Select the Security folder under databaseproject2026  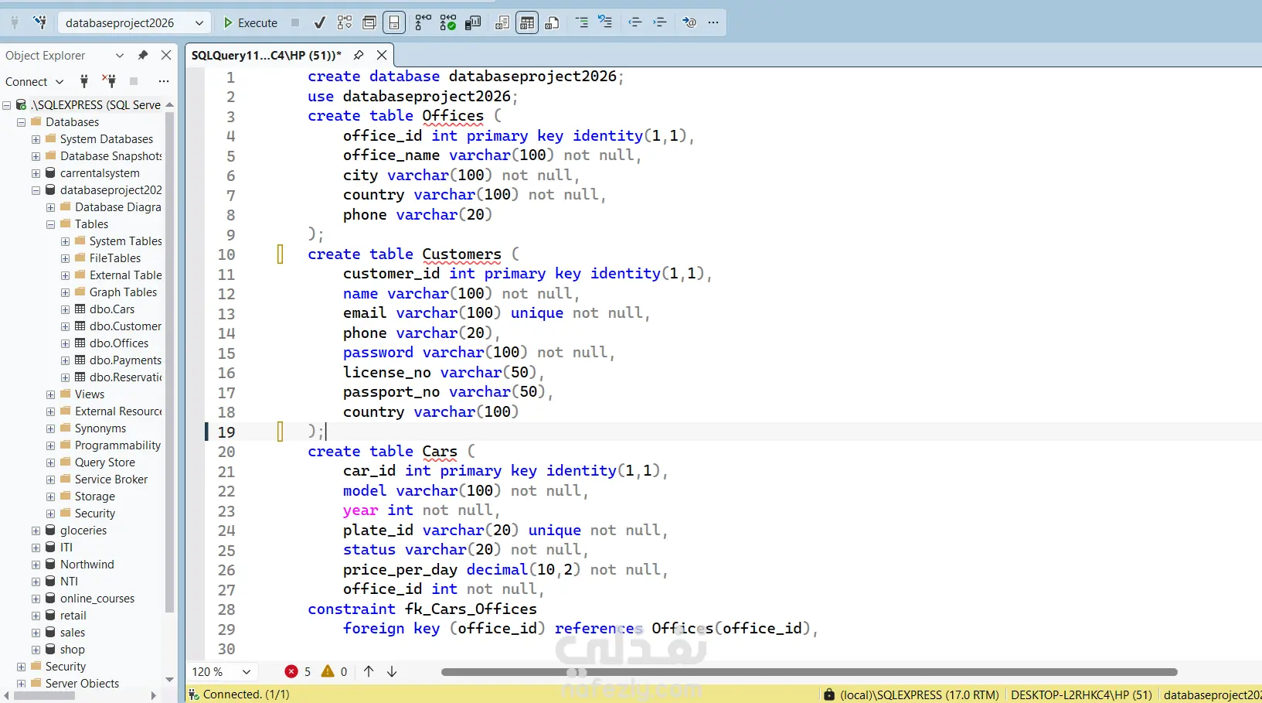point(94,514)
